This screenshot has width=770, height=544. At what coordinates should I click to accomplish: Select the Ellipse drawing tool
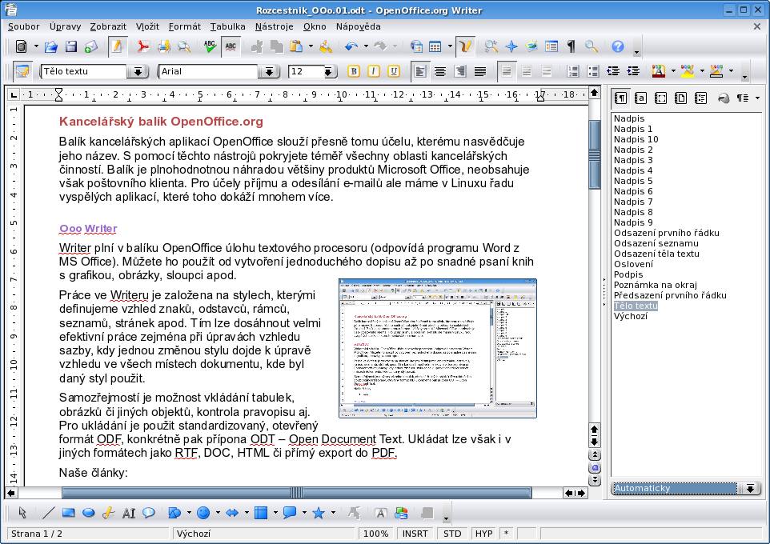(x=88, y=513)
